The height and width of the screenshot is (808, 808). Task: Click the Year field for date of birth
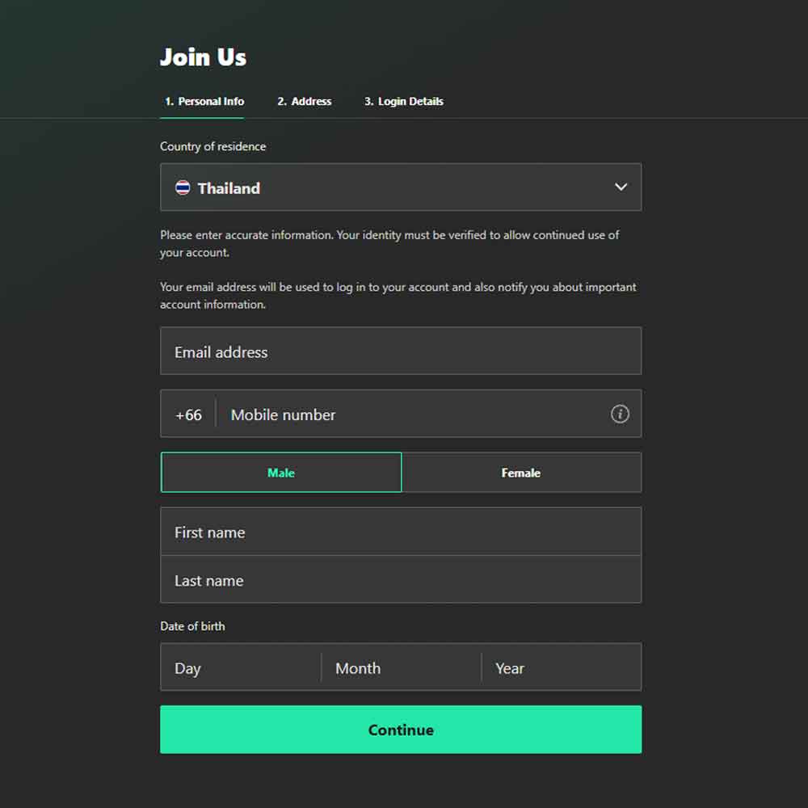562,668
